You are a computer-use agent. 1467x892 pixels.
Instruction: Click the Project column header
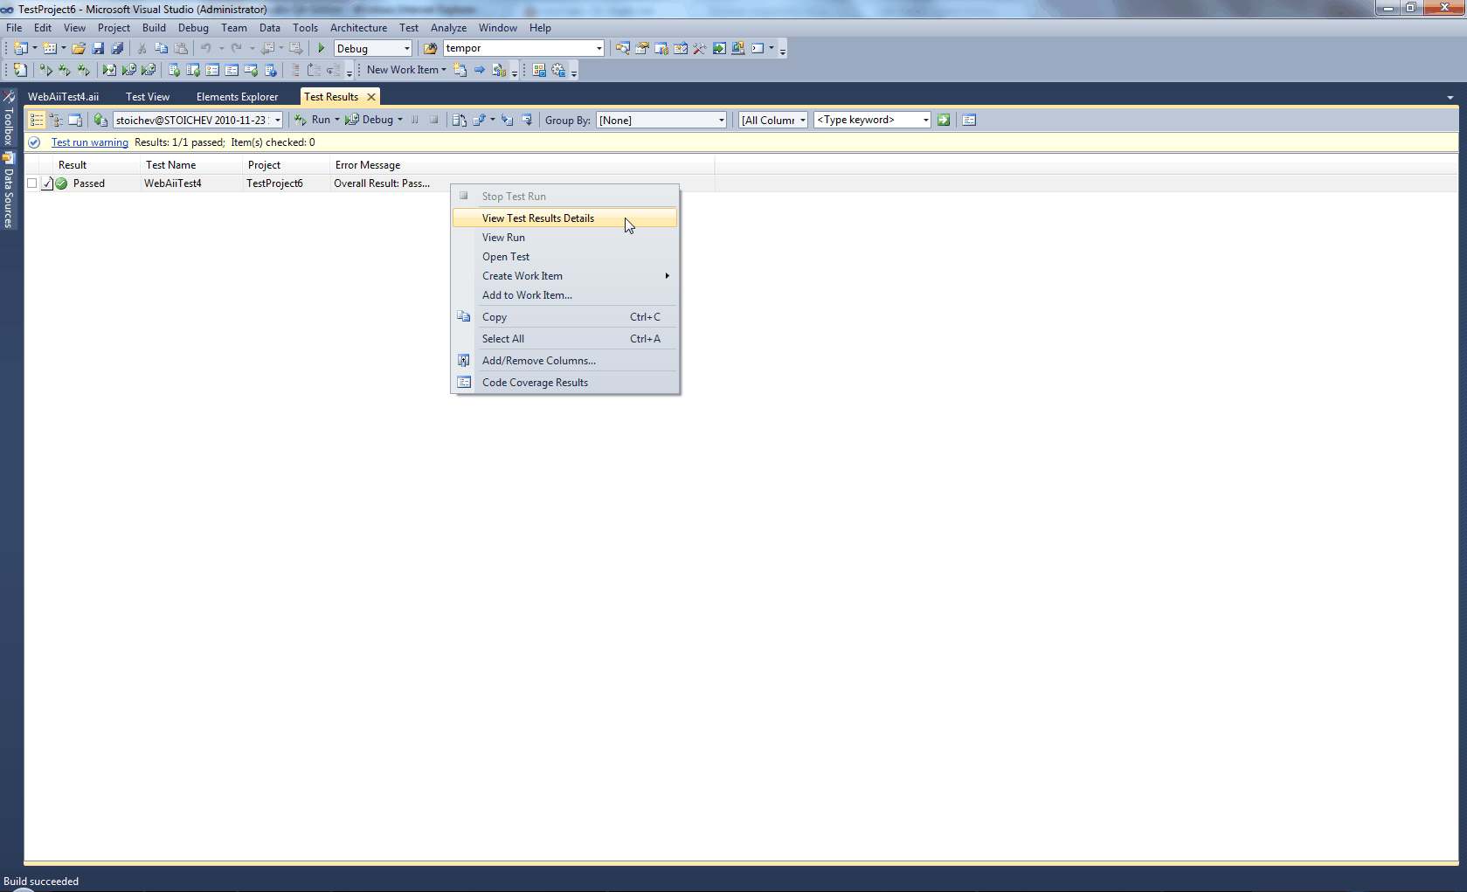287,165
